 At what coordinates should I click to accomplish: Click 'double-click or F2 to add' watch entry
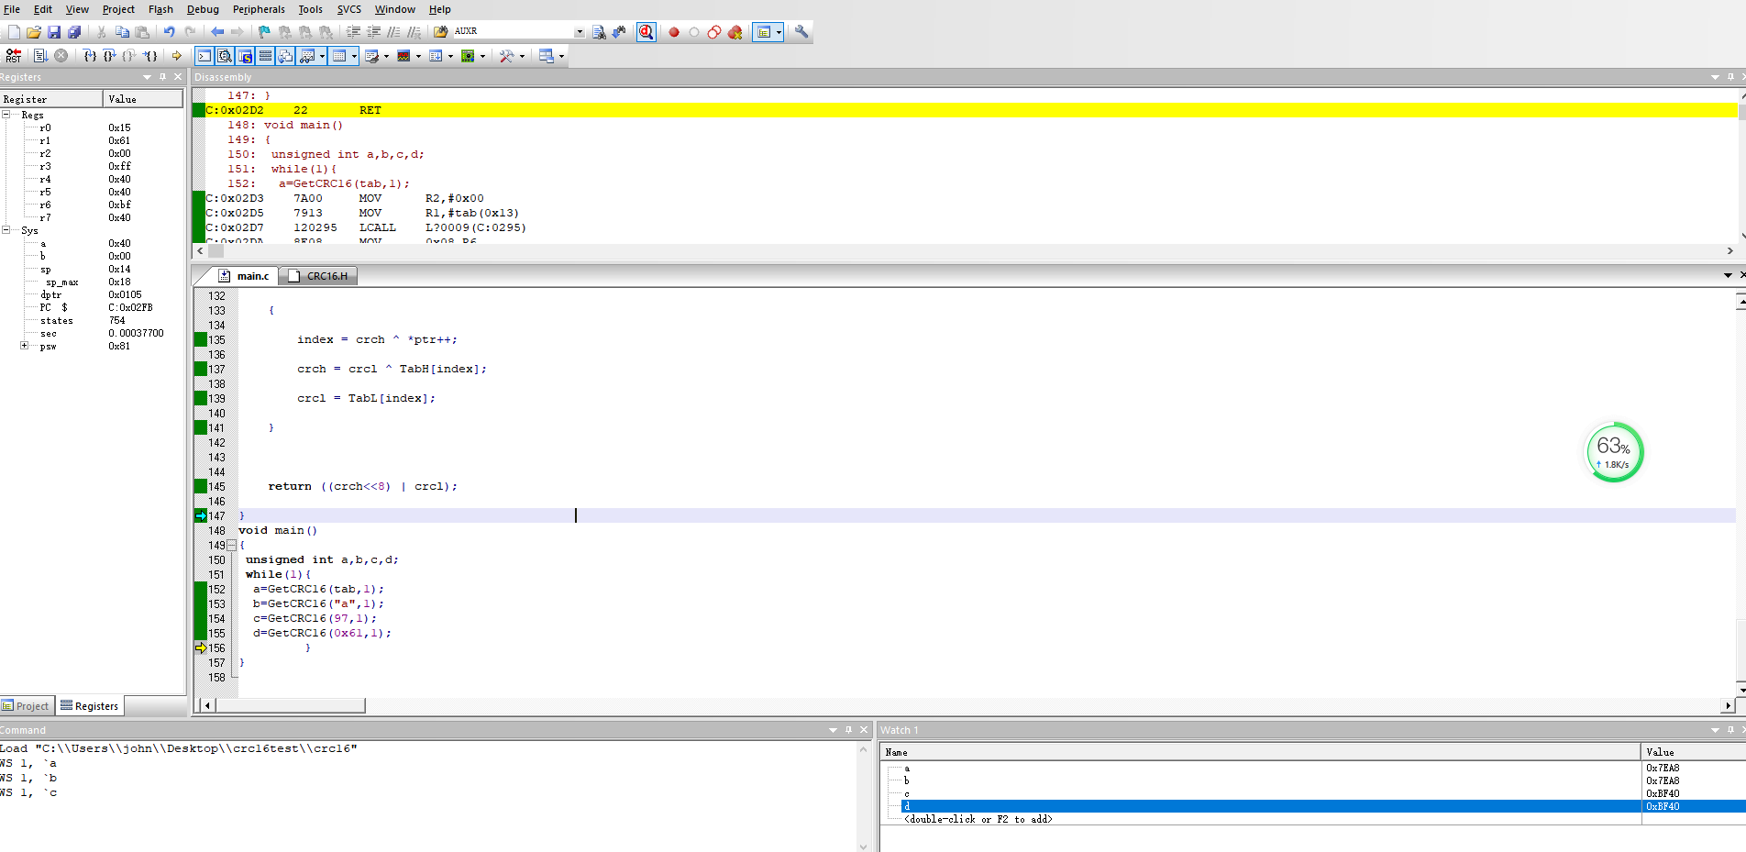pyautogui.click(x=978, y=819)
